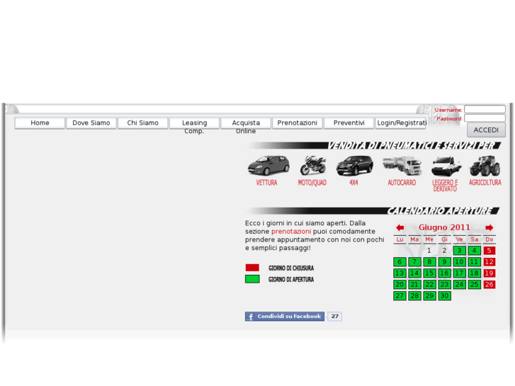Click the 4X4 label text
This screenshot has height=386, width=515.
click(353, 183)
